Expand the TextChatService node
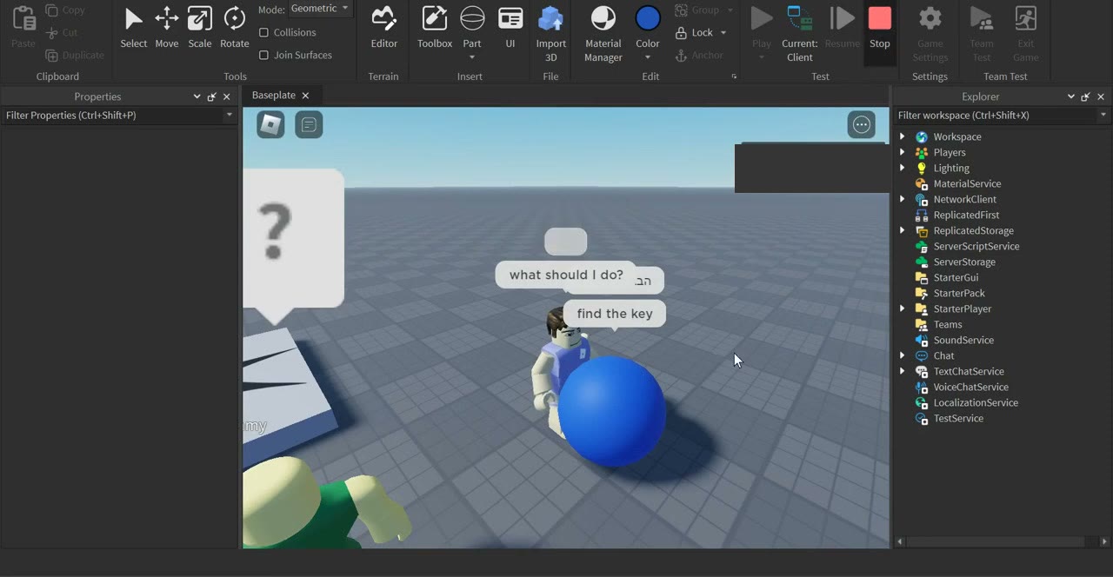Screen dimensions: 1113x577 903,371
